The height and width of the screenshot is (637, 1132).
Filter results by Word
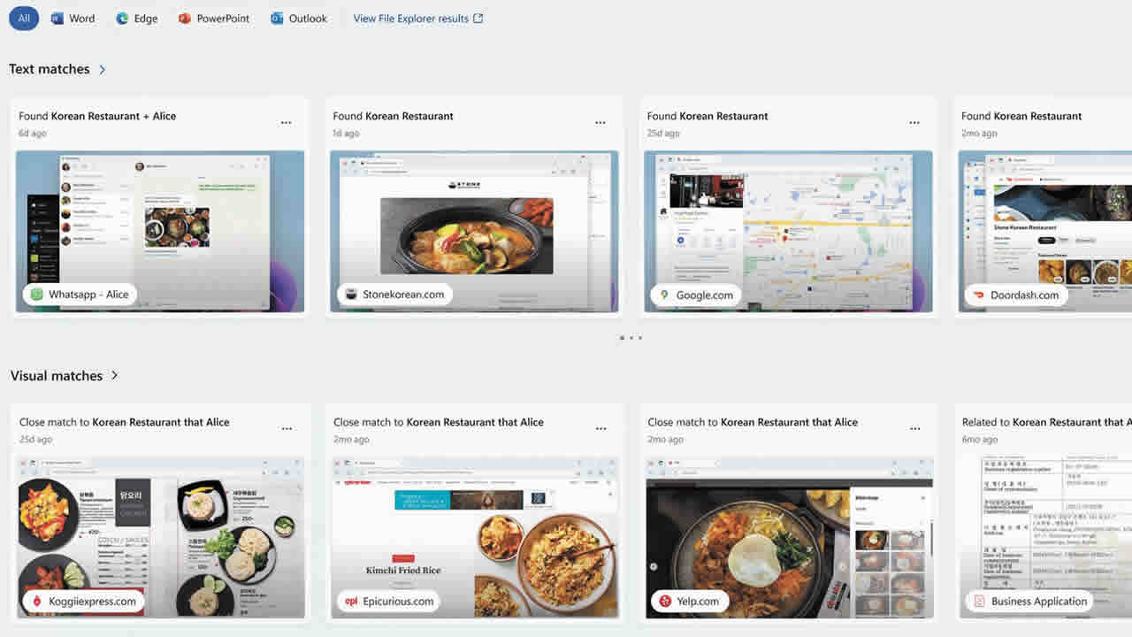[x=73, y=19]
